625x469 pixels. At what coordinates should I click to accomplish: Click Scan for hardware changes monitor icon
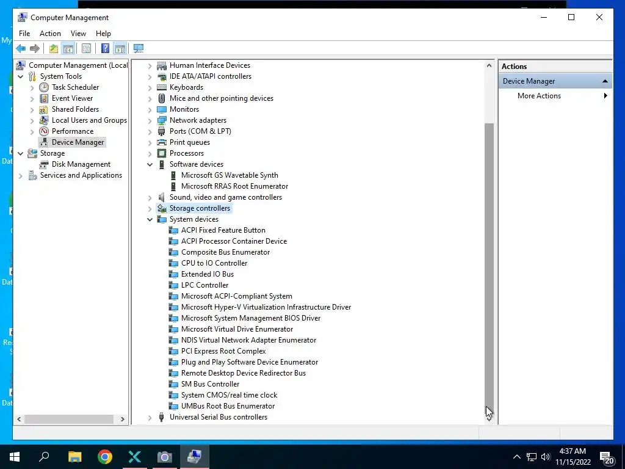click(139, 49)
